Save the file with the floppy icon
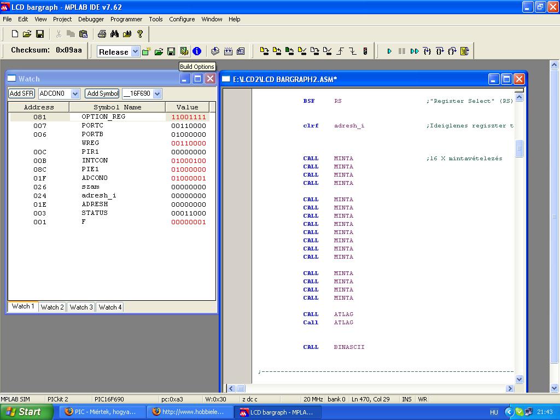The image size is (560, 420). point(39,33)
